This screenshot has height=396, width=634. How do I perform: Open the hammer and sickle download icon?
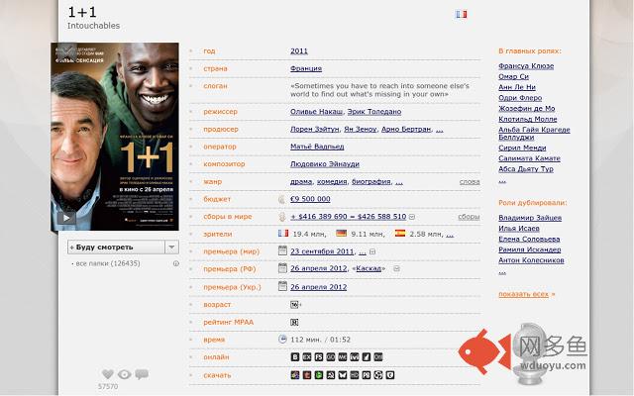[x=331, y=375]
